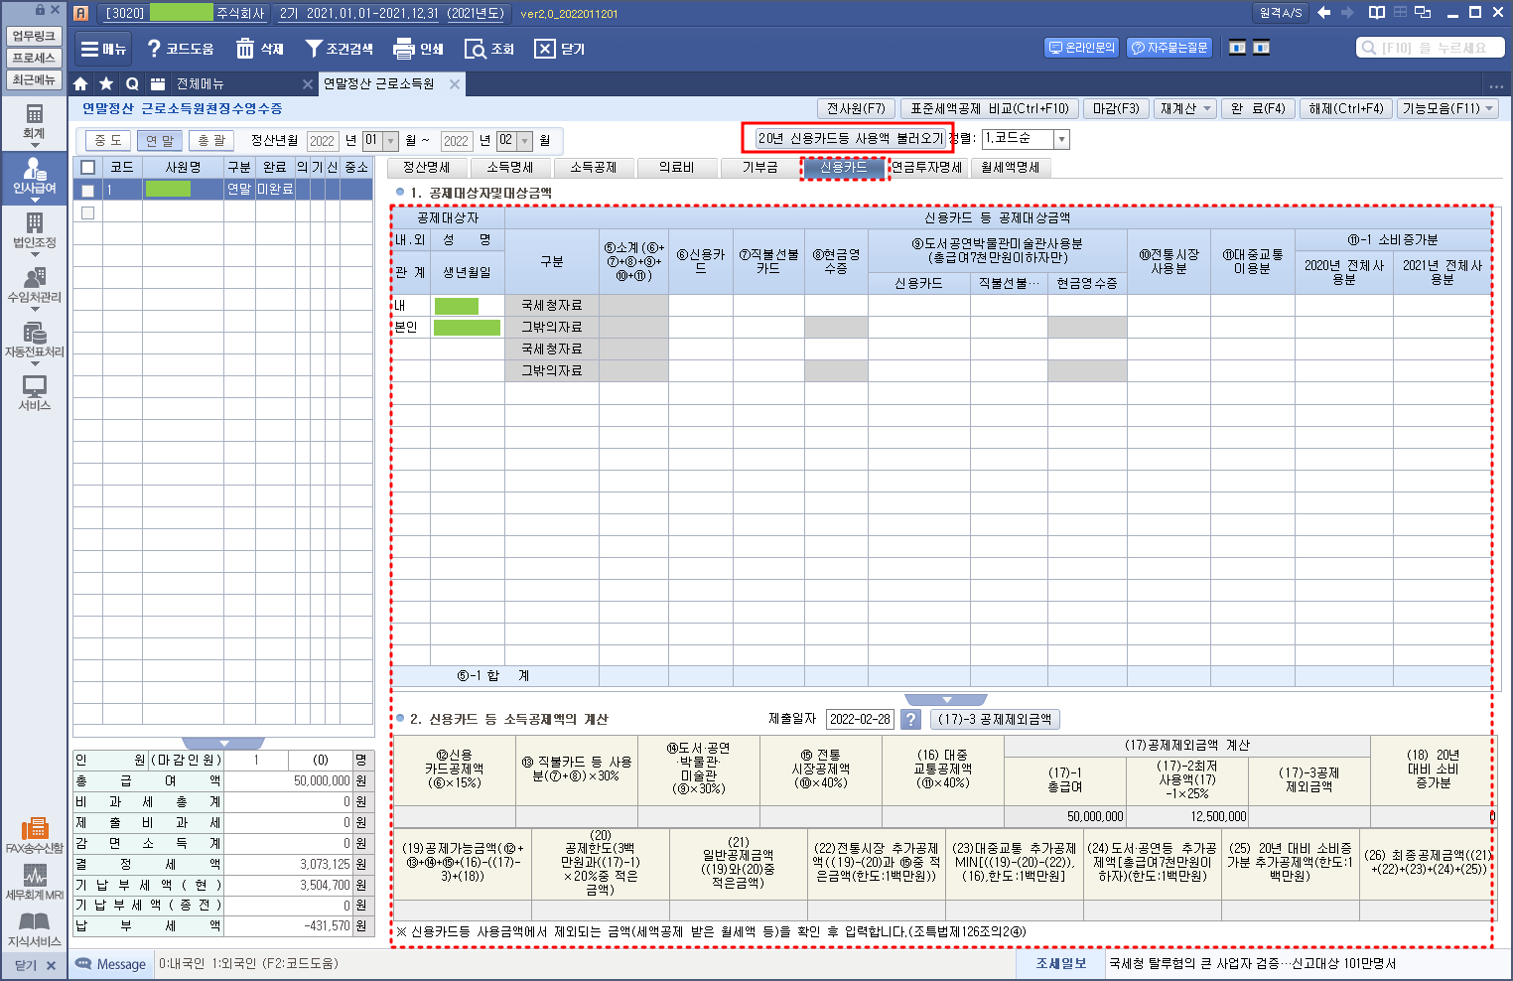Click the blue question mark help button
The width and height of the screenshot is (1513, 981).
[909, 719]
